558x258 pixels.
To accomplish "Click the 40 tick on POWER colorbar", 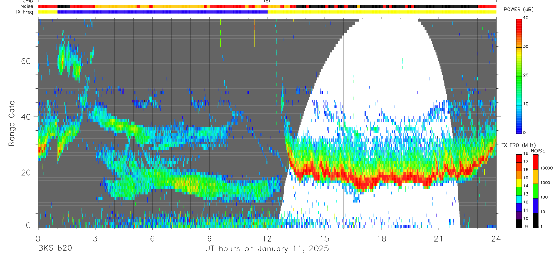I will click(526, 18).
